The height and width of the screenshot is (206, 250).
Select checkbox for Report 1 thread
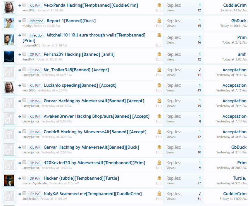click(24, 20)
